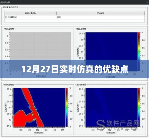
Task: Close the 复杂度分析 window
Action: [x=147, y=2]
